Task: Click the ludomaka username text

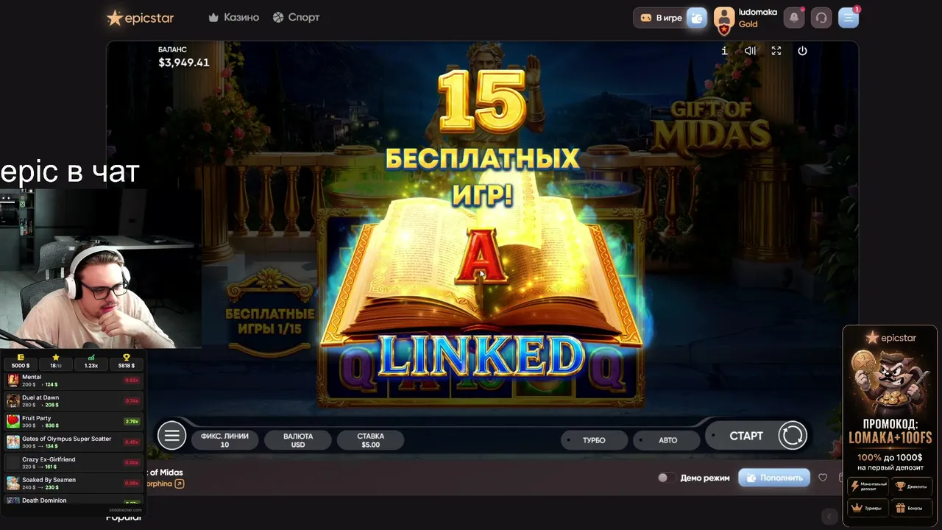Action: (757, 13)
